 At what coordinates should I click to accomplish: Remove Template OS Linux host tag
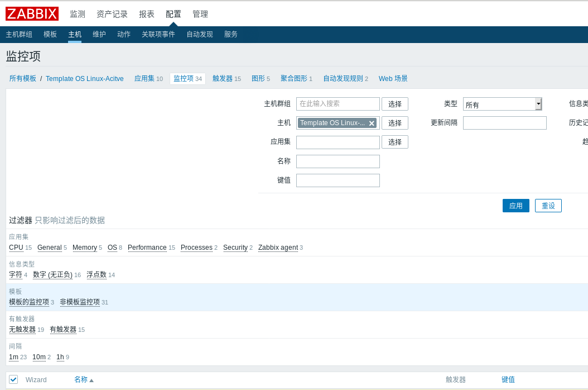coord(372,123)
